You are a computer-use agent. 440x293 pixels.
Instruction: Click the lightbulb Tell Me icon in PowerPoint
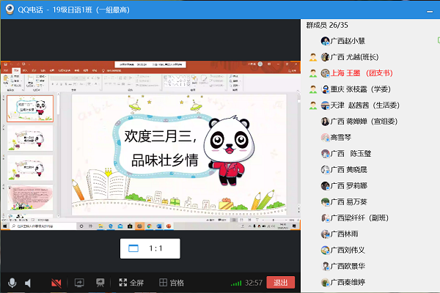[103, 70]
